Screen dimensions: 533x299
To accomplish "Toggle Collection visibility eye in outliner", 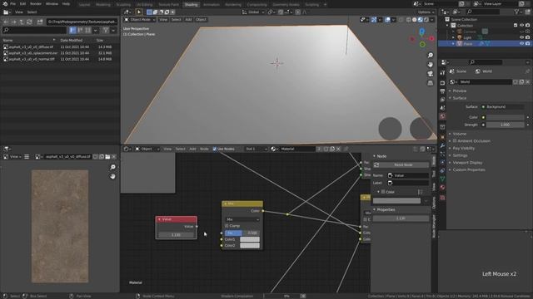I will click(x=522, y=26).
